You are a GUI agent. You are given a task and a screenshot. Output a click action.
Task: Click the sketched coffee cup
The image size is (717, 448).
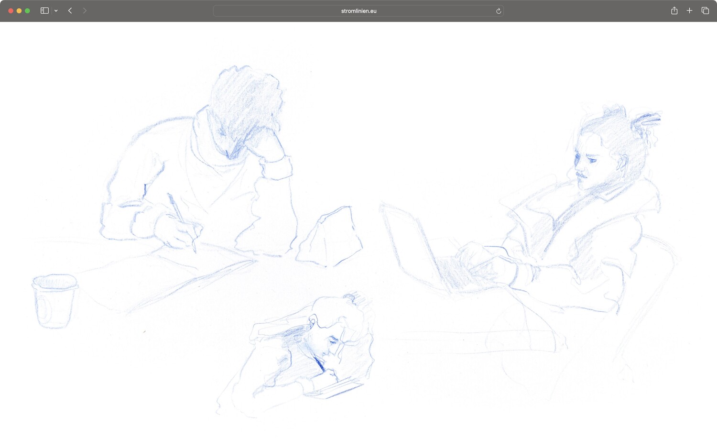pos(54,301)
